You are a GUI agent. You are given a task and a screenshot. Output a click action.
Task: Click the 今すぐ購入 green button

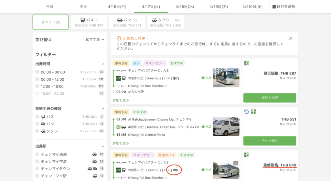(x=270, y=141)
